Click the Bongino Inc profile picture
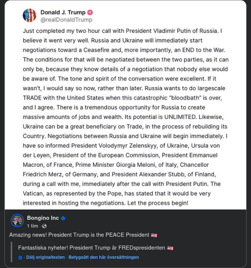 [x=17, y=220]
